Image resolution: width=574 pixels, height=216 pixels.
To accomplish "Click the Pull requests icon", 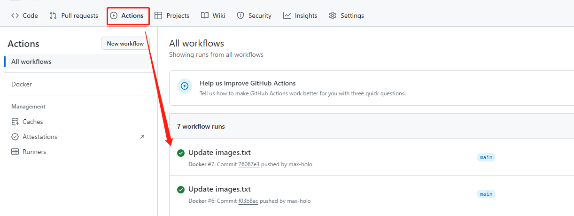I will pos(53,15).
